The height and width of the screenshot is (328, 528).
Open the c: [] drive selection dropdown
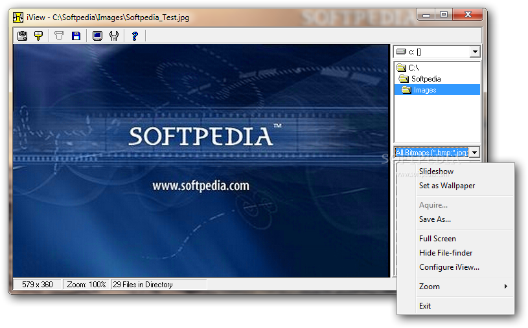(x=475, y=52)
